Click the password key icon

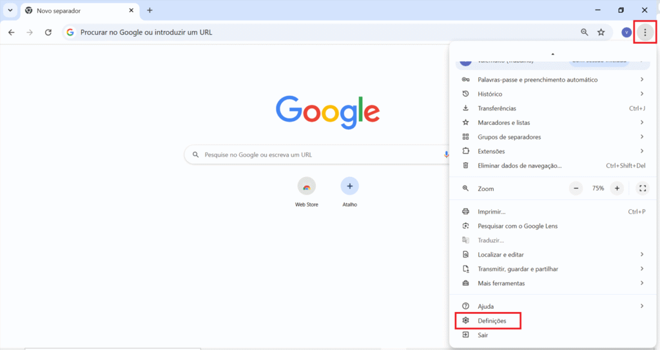465,79
